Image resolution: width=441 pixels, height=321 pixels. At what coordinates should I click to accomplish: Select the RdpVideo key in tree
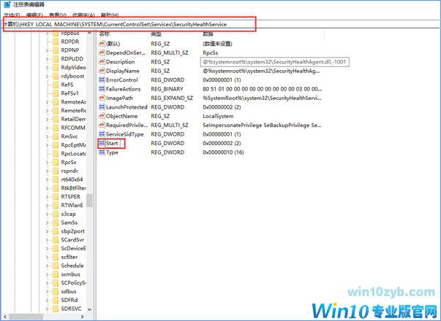coord(73,67)
